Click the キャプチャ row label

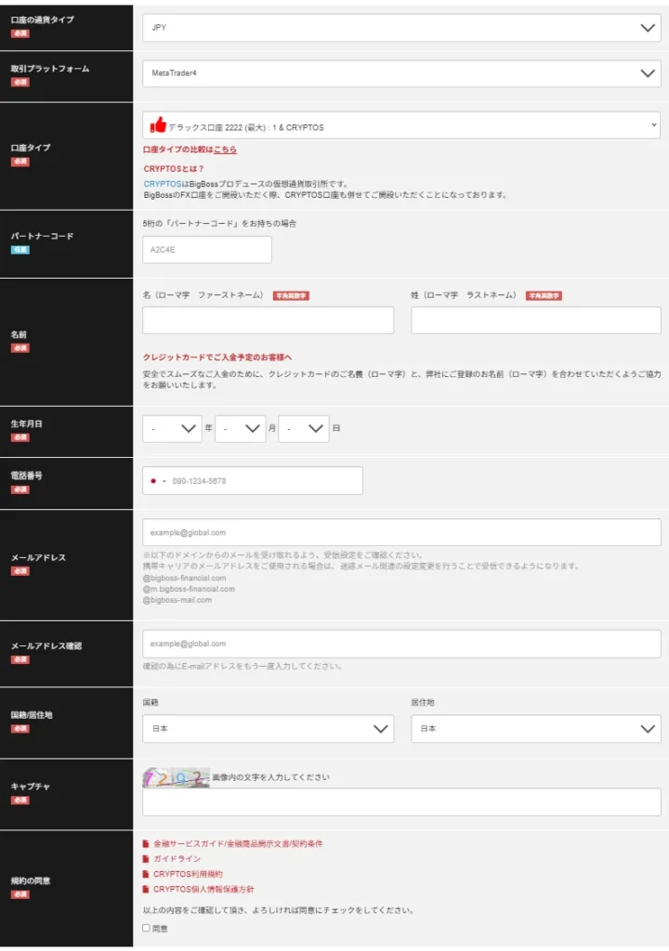(x=31, y=787)
